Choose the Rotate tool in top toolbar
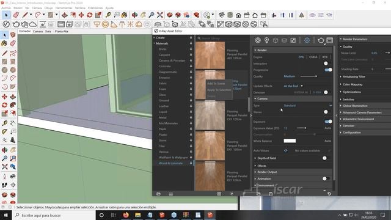This screenshot has height=220, width=391. click(x=90, y=15)
